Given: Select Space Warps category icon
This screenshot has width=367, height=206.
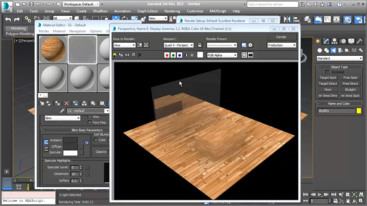Looking at the screenshot, I should [x=354, y=50].
